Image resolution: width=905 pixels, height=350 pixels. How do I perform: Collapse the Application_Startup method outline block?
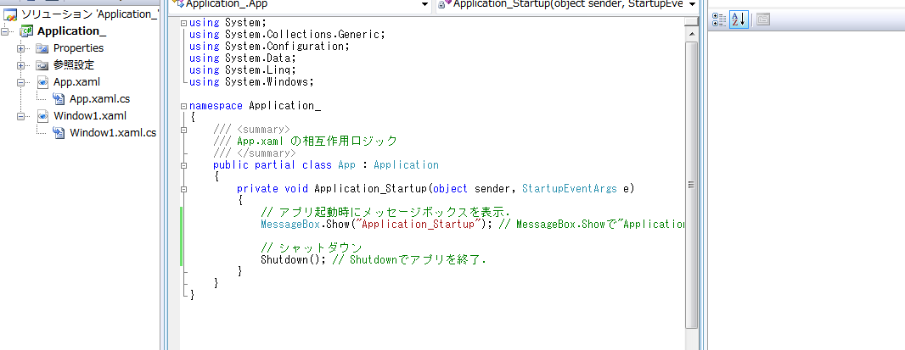(x=183, y=189)
